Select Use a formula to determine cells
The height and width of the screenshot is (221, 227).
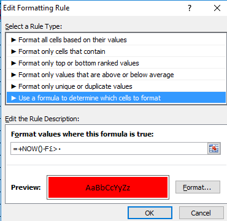pos(116,98)
